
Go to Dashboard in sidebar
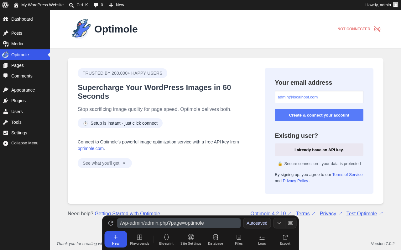(25, 19)
